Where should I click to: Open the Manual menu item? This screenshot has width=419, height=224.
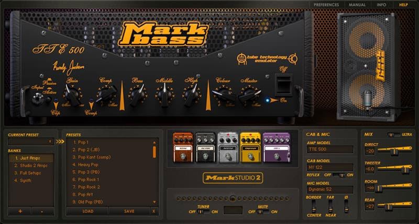coord(357,4)
